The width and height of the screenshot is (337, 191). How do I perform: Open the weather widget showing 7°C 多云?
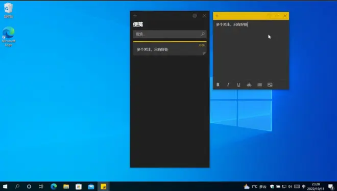click(x=255, y=186)
